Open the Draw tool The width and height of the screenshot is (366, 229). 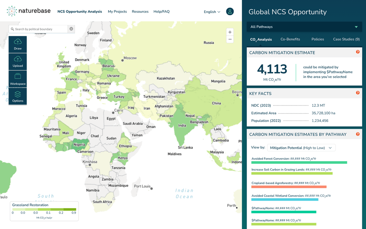click(18, 45)
